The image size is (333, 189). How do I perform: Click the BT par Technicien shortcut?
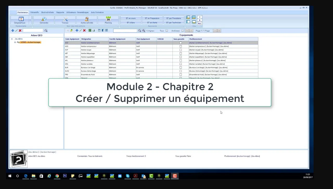[174, 23]
